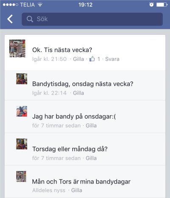170x198 pixels.
Task: Tap the Wi-Fi signal icon
Action: coord(40,5)
